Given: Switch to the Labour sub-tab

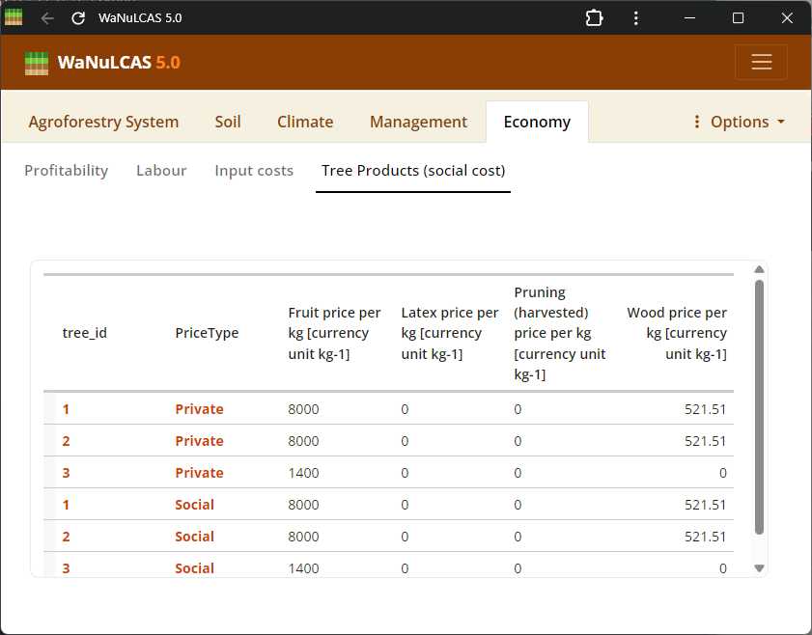Looking at the screenshot, I should [161, 171].
